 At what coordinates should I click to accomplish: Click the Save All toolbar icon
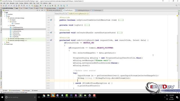pos(4,6)
